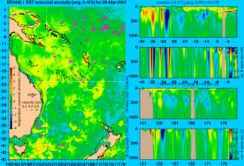
Task: Click the 'vel. E (m/s) lon=155' axis label
Action: [x=242, y=62]
